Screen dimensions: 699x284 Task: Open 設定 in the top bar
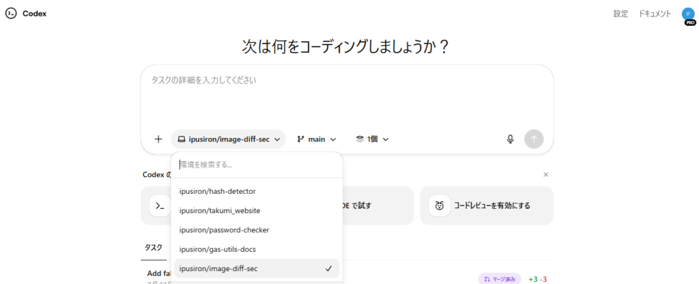[620, 14]
